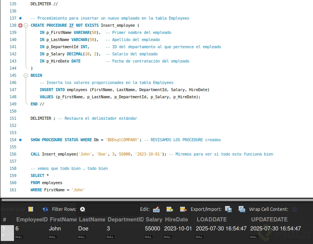The image size is (313, 244).
Task: Click line number 156 in gutter
Action: tap(13, 154)
